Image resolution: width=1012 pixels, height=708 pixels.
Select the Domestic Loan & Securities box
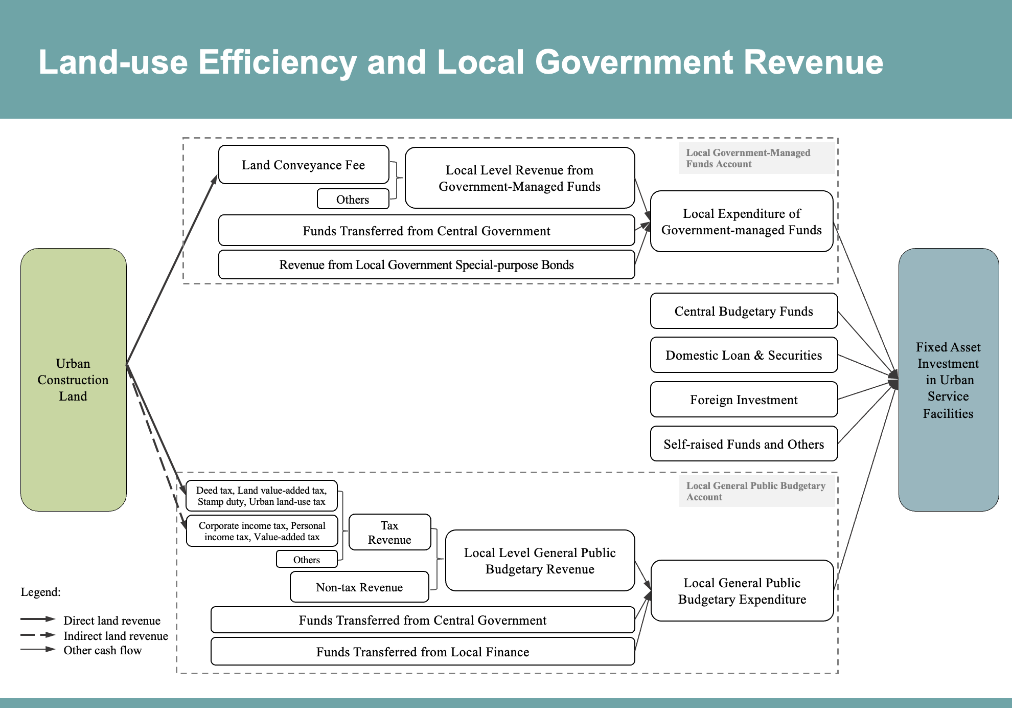coord(744,355)
